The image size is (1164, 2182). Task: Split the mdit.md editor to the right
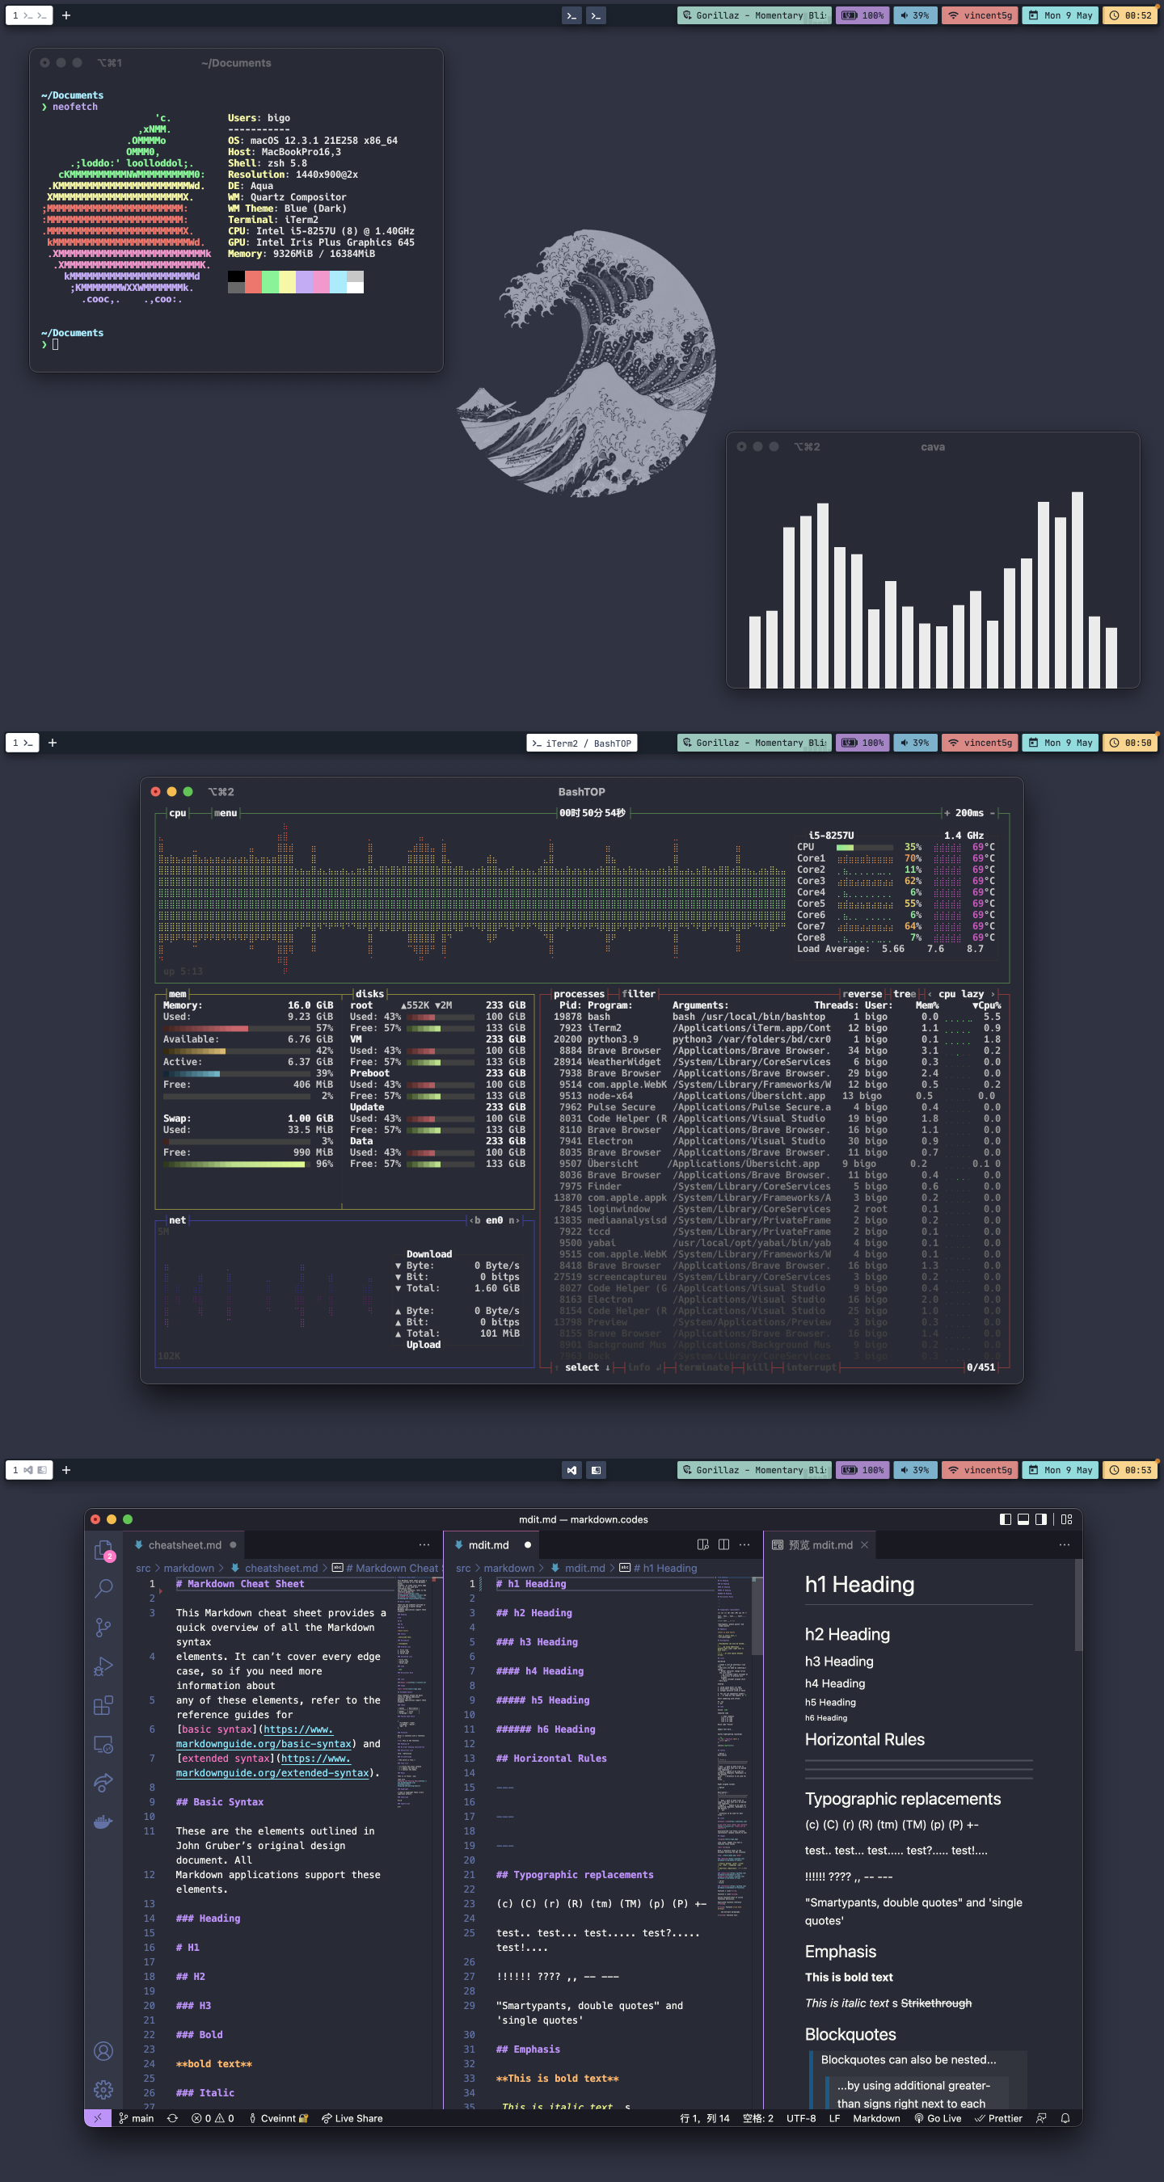tap(723, 1544)
